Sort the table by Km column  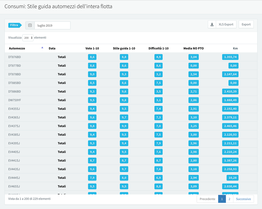point(235,48)
